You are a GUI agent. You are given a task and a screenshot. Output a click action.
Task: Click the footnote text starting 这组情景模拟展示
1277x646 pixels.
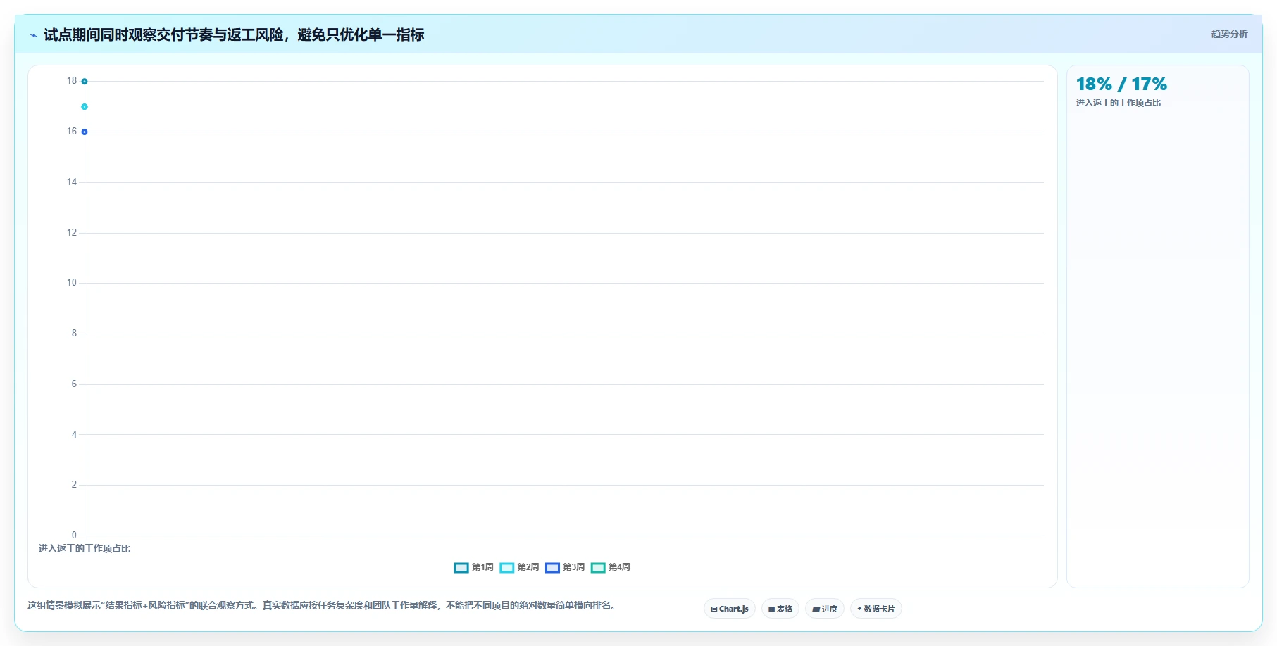(x=323, y=605)
